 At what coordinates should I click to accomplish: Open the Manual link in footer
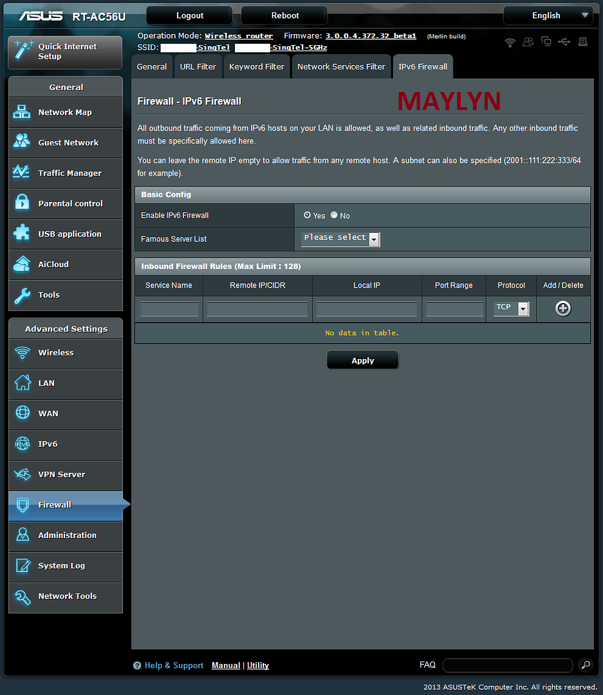226,665
